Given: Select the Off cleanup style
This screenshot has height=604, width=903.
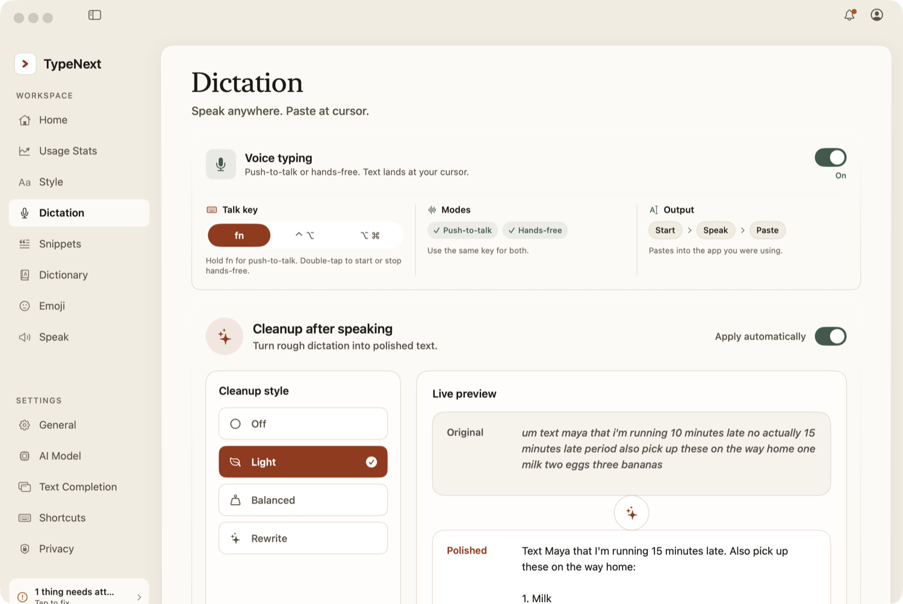Looking at the screenshot, I should 303,424.
